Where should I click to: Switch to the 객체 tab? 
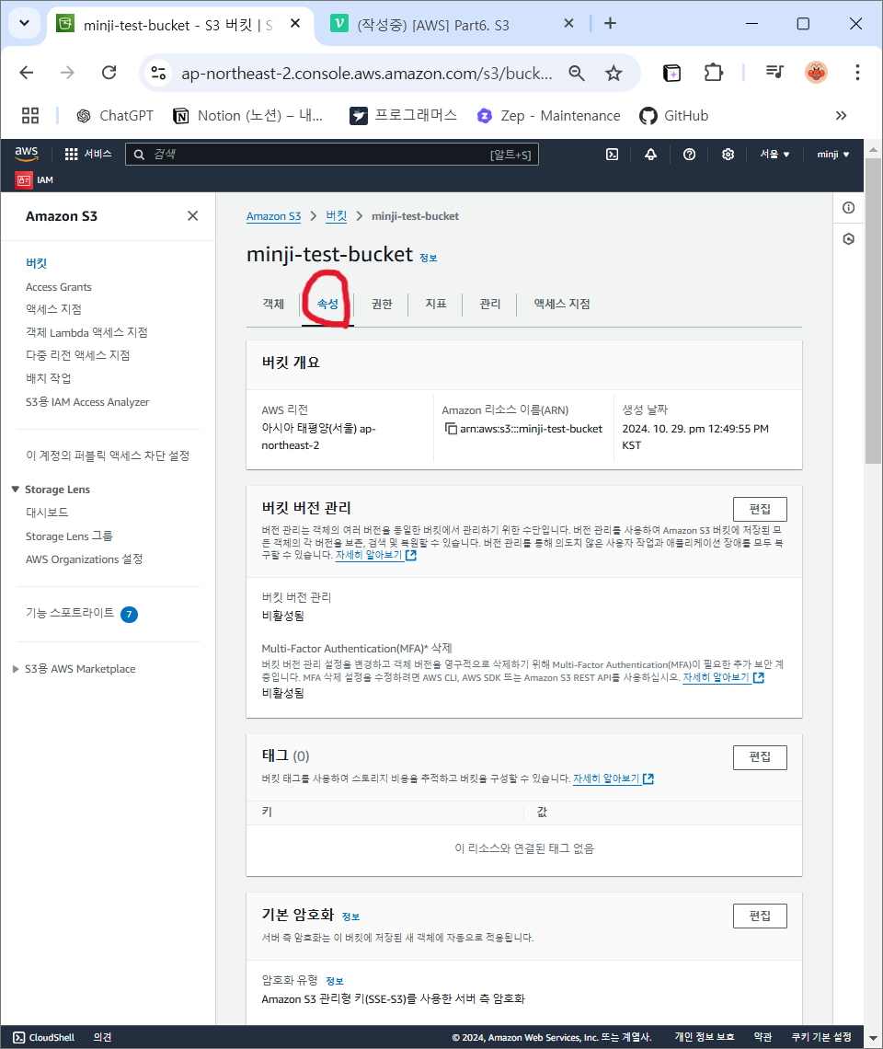273,304
